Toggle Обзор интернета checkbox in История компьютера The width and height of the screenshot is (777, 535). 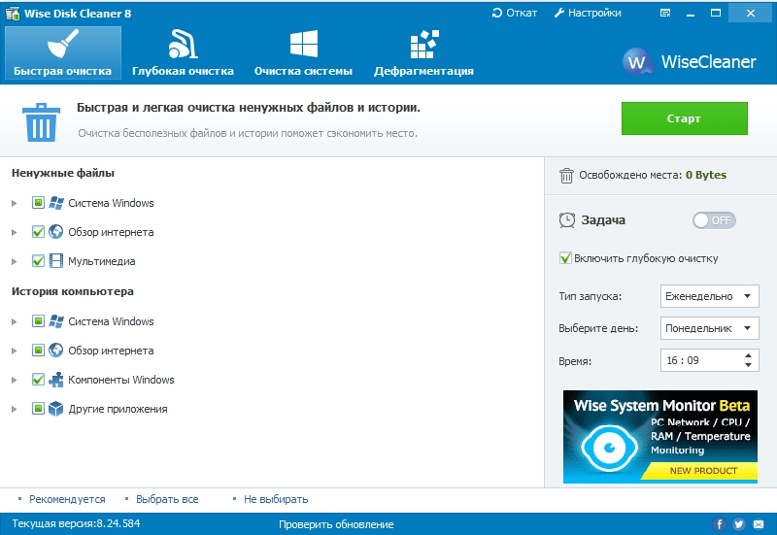coord(38,351)
